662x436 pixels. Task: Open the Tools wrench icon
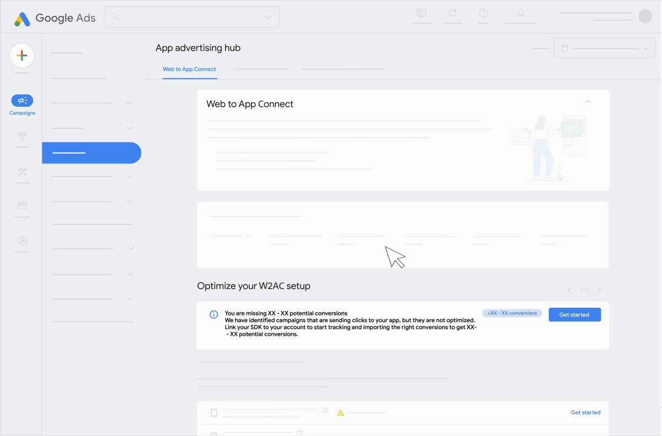pyautogui.click(x=22, y=171)
